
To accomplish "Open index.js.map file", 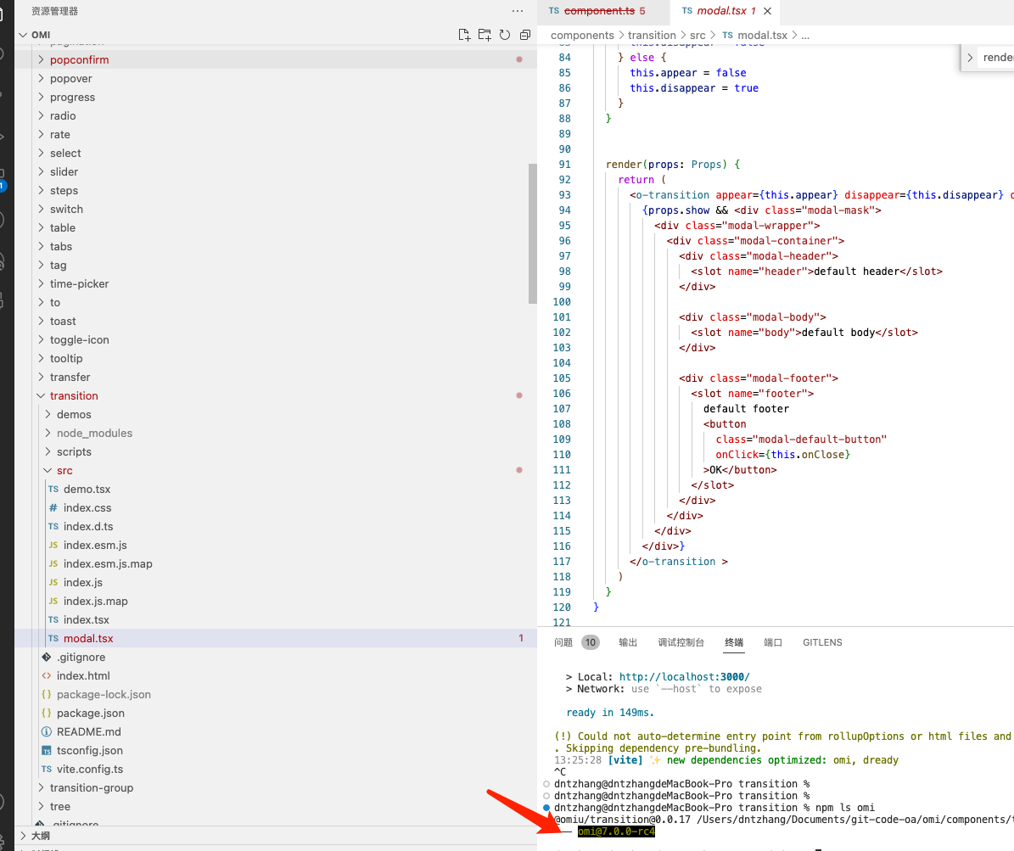I will tap(96, 602).
